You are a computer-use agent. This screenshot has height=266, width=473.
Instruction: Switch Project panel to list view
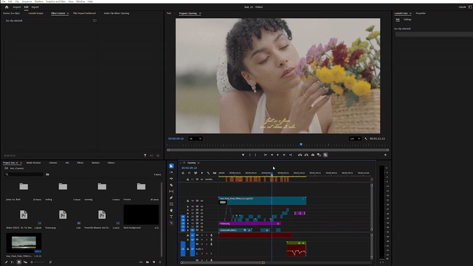coord(12,262)
